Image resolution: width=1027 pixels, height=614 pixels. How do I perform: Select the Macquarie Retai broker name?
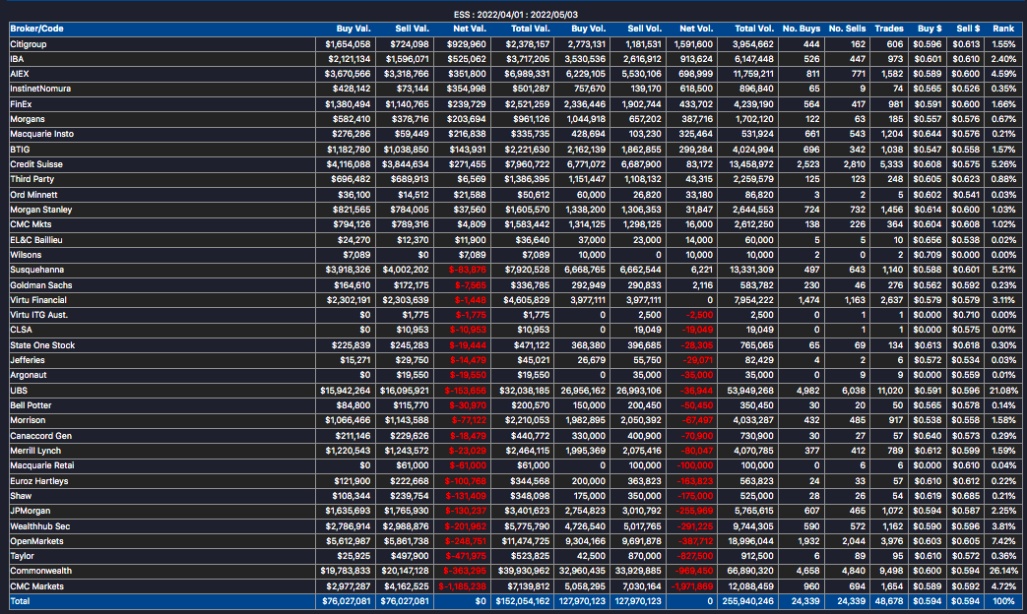tap(42, 465)
